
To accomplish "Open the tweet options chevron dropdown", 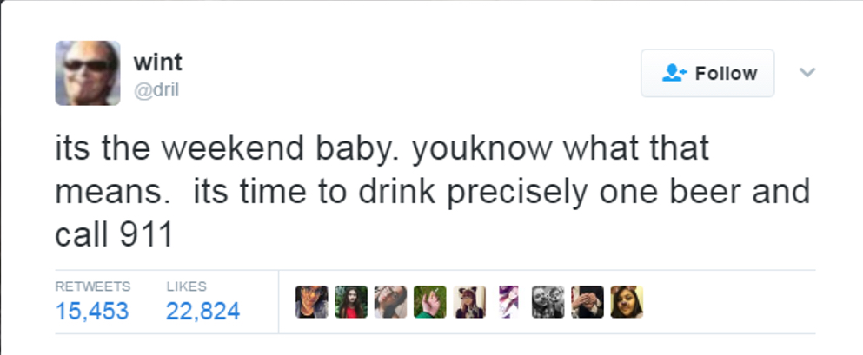I will click(807, 73).
